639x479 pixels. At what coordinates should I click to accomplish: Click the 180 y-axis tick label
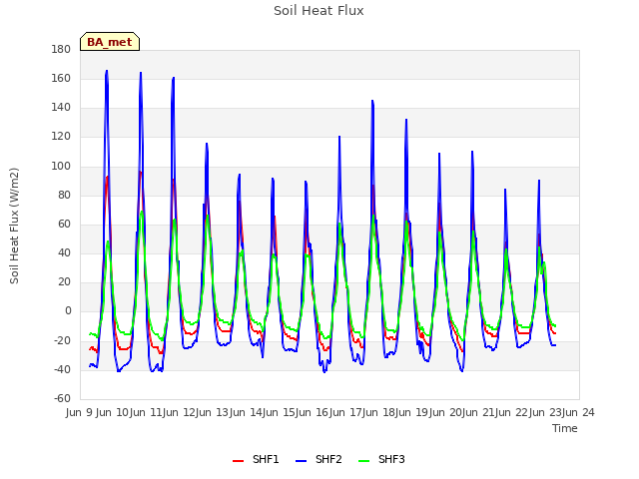[x=61, y=49]
